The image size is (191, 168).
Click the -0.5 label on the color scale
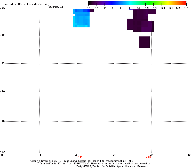[x=154, y=8]
